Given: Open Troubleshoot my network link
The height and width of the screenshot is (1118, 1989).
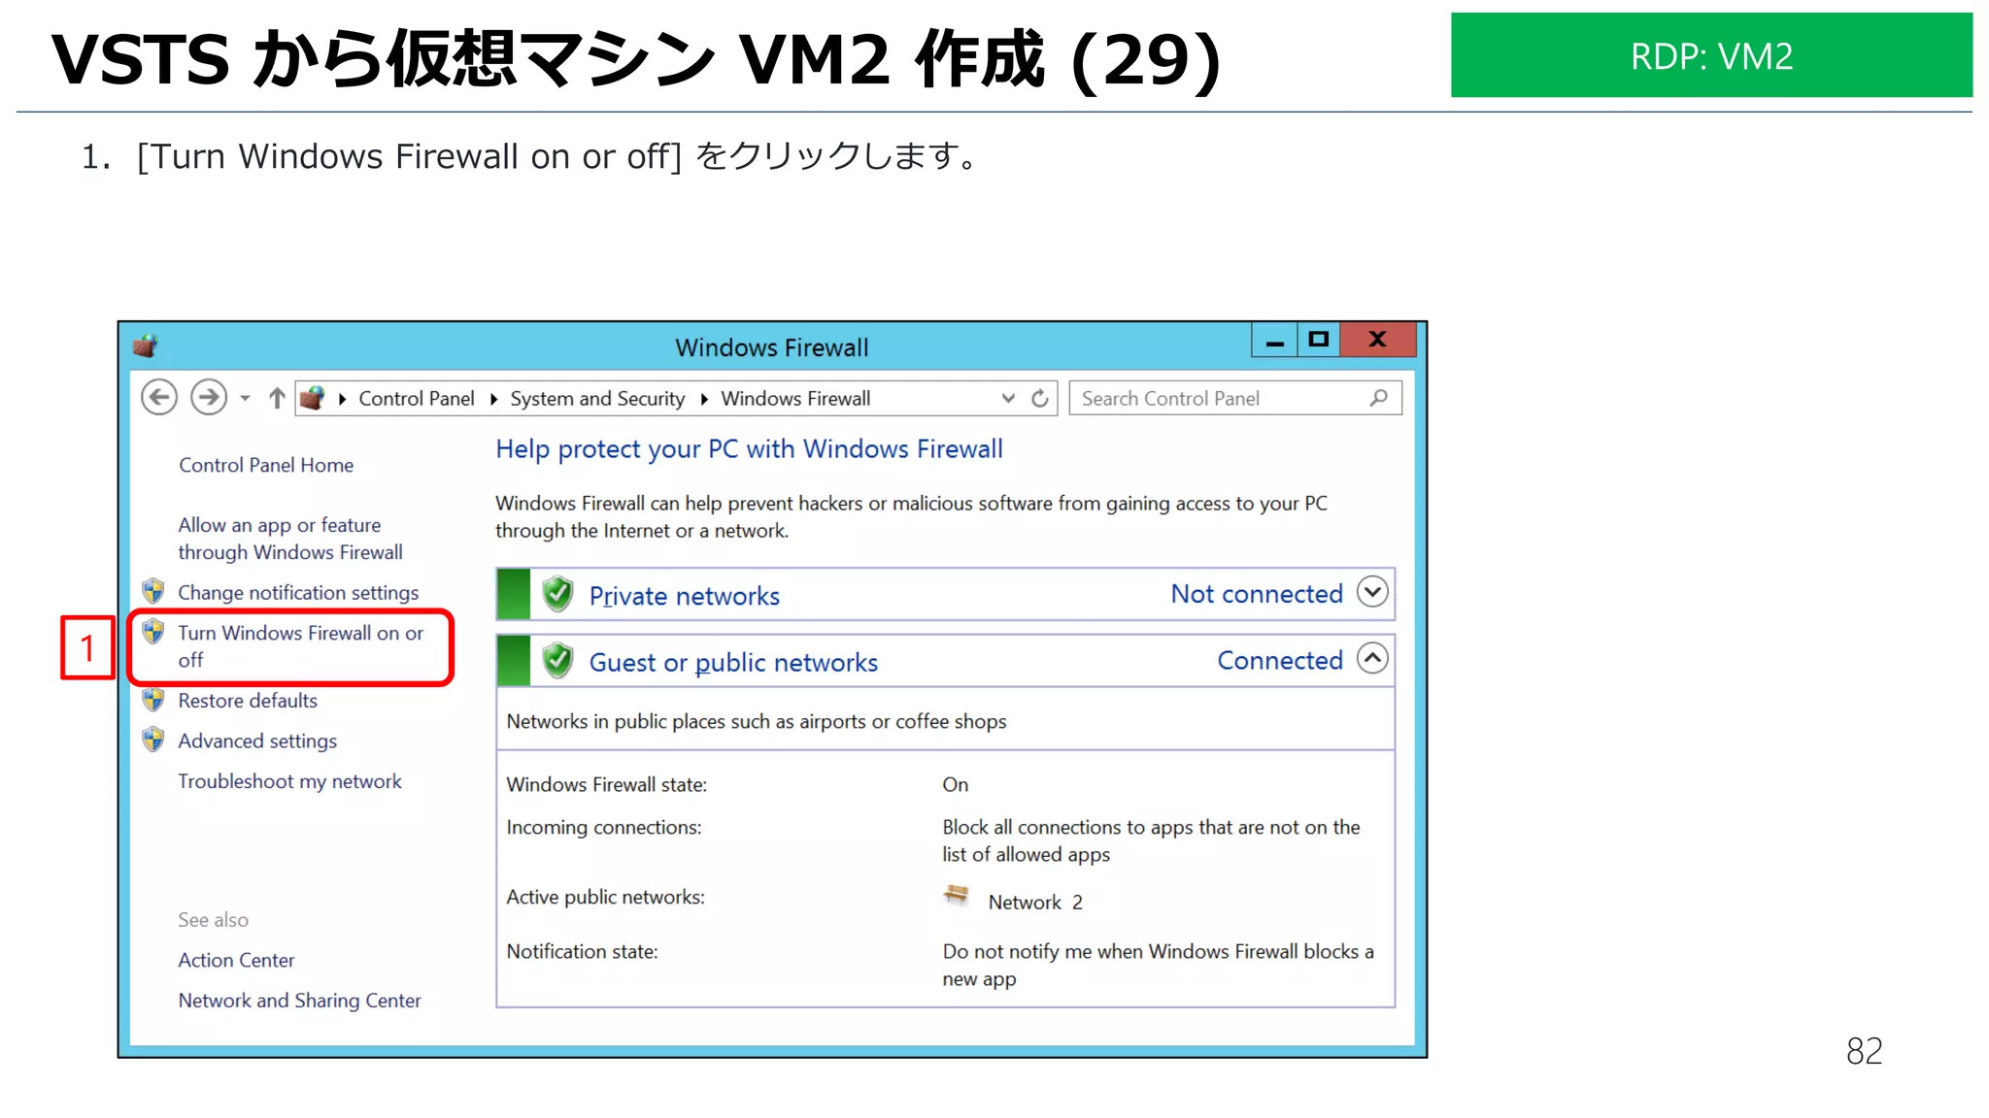Looking at the screenshot, I should point(289,781).
